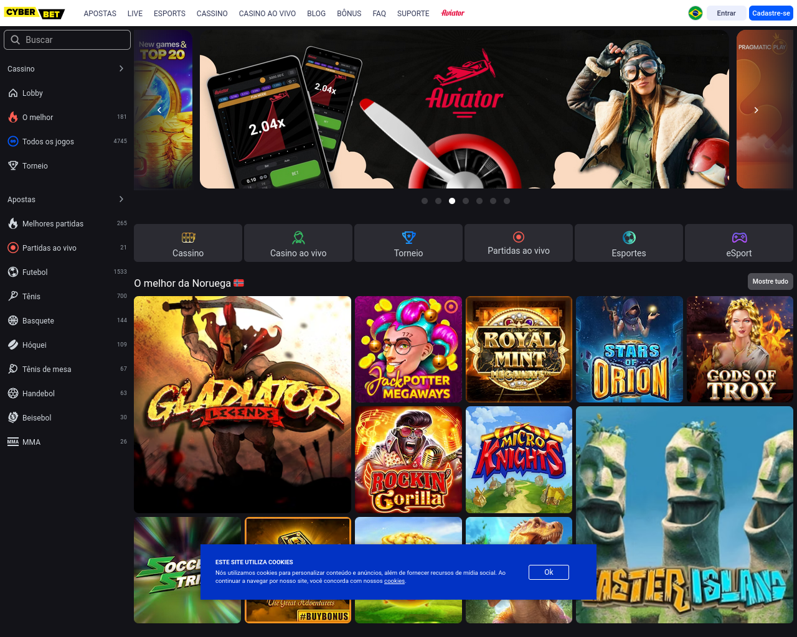Open the CASSINO menu item
Screen dimensions: 797x637
pos(212,13)
